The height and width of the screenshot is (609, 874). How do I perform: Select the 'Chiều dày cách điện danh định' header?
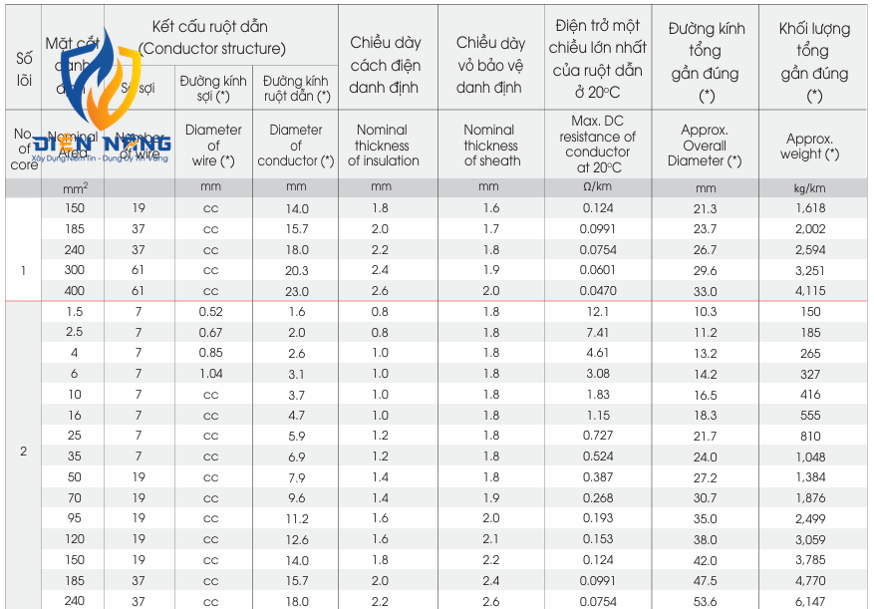[385, 65]
